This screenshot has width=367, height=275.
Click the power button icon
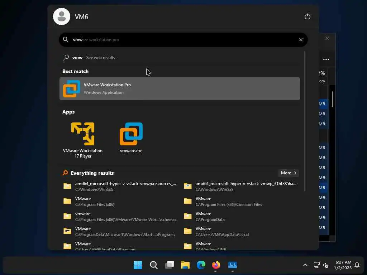307,16
